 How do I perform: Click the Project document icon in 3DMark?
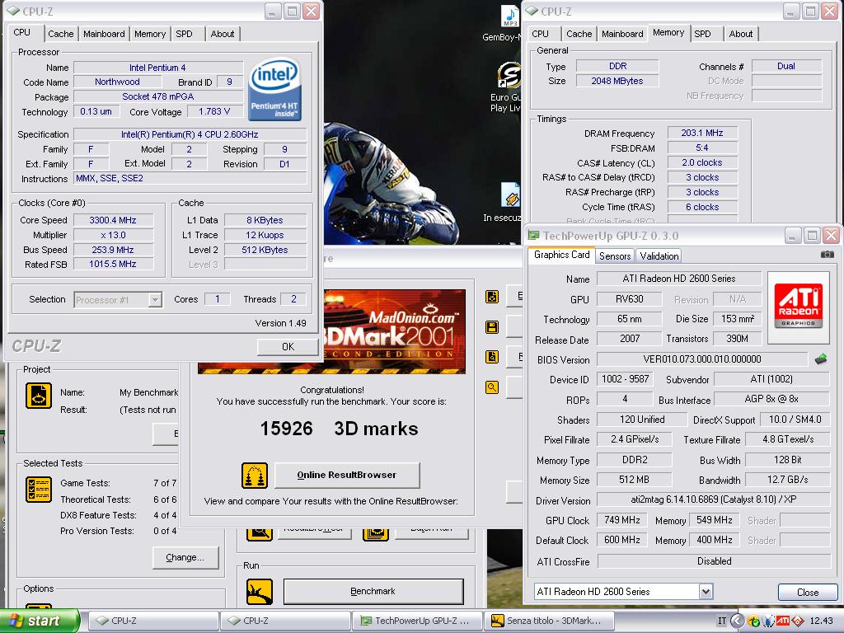pyautogui.click(x=39, y=396)
